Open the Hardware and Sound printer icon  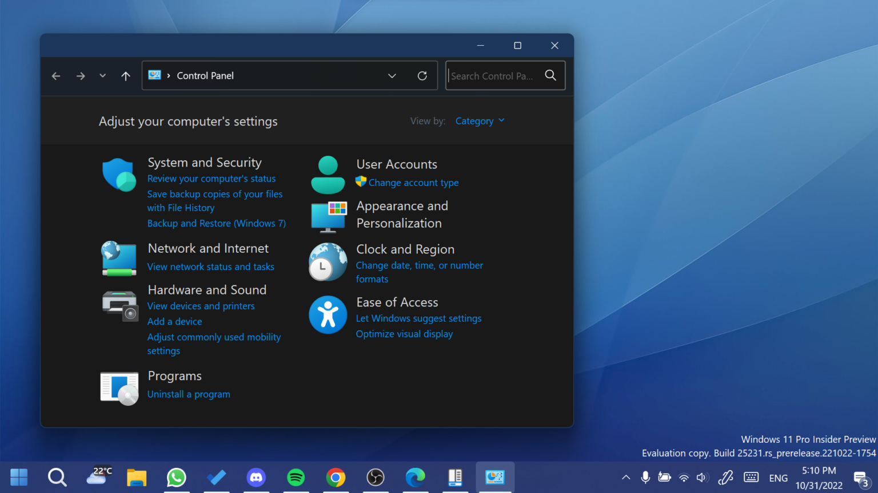(x=118, y=306)
